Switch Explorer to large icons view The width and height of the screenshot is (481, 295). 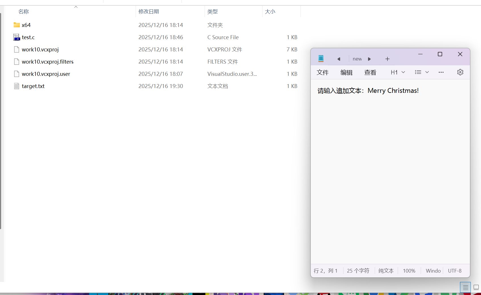click(x=476, y=287)
